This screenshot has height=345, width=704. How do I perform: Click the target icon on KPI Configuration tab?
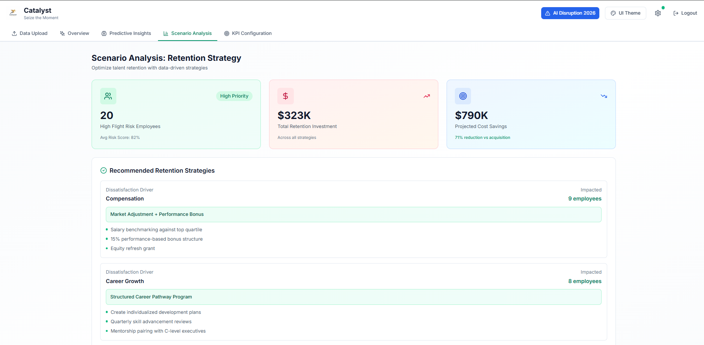point(227,33)
